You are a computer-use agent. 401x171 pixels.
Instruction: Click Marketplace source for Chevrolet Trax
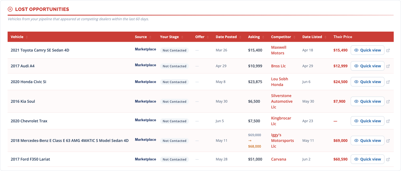point(145,120)
